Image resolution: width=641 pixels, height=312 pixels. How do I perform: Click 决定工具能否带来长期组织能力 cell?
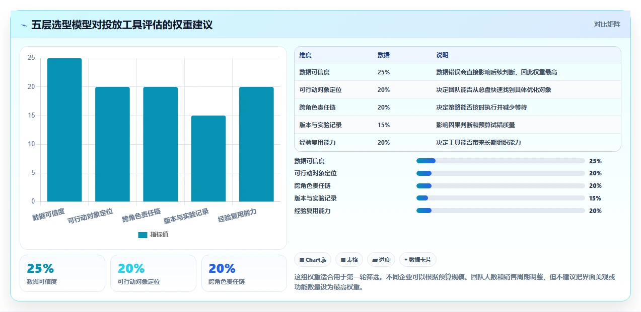tap(478, 143)
